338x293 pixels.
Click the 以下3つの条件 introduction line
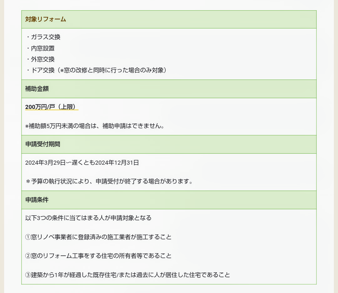[88, 218]
